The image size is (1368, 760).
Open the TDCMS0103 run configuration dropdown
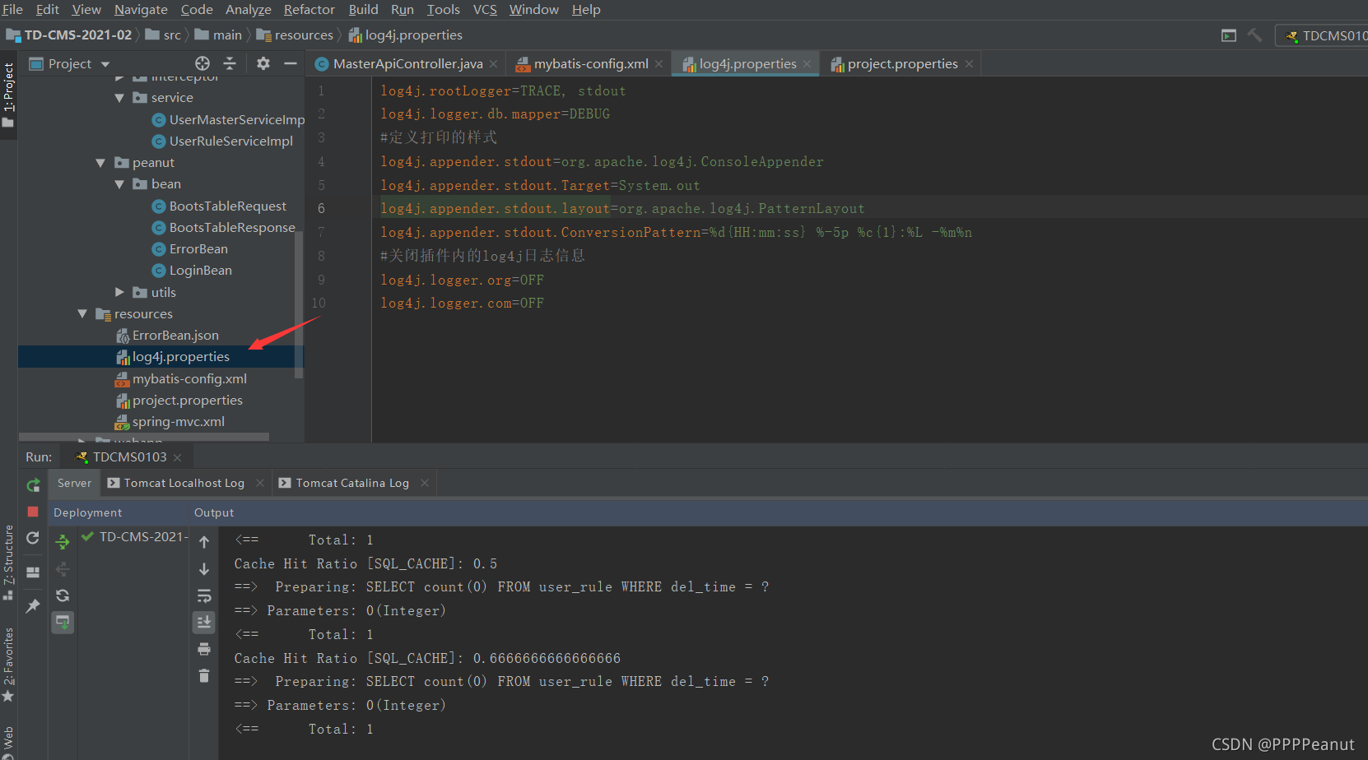click(x=1325, y=35)
